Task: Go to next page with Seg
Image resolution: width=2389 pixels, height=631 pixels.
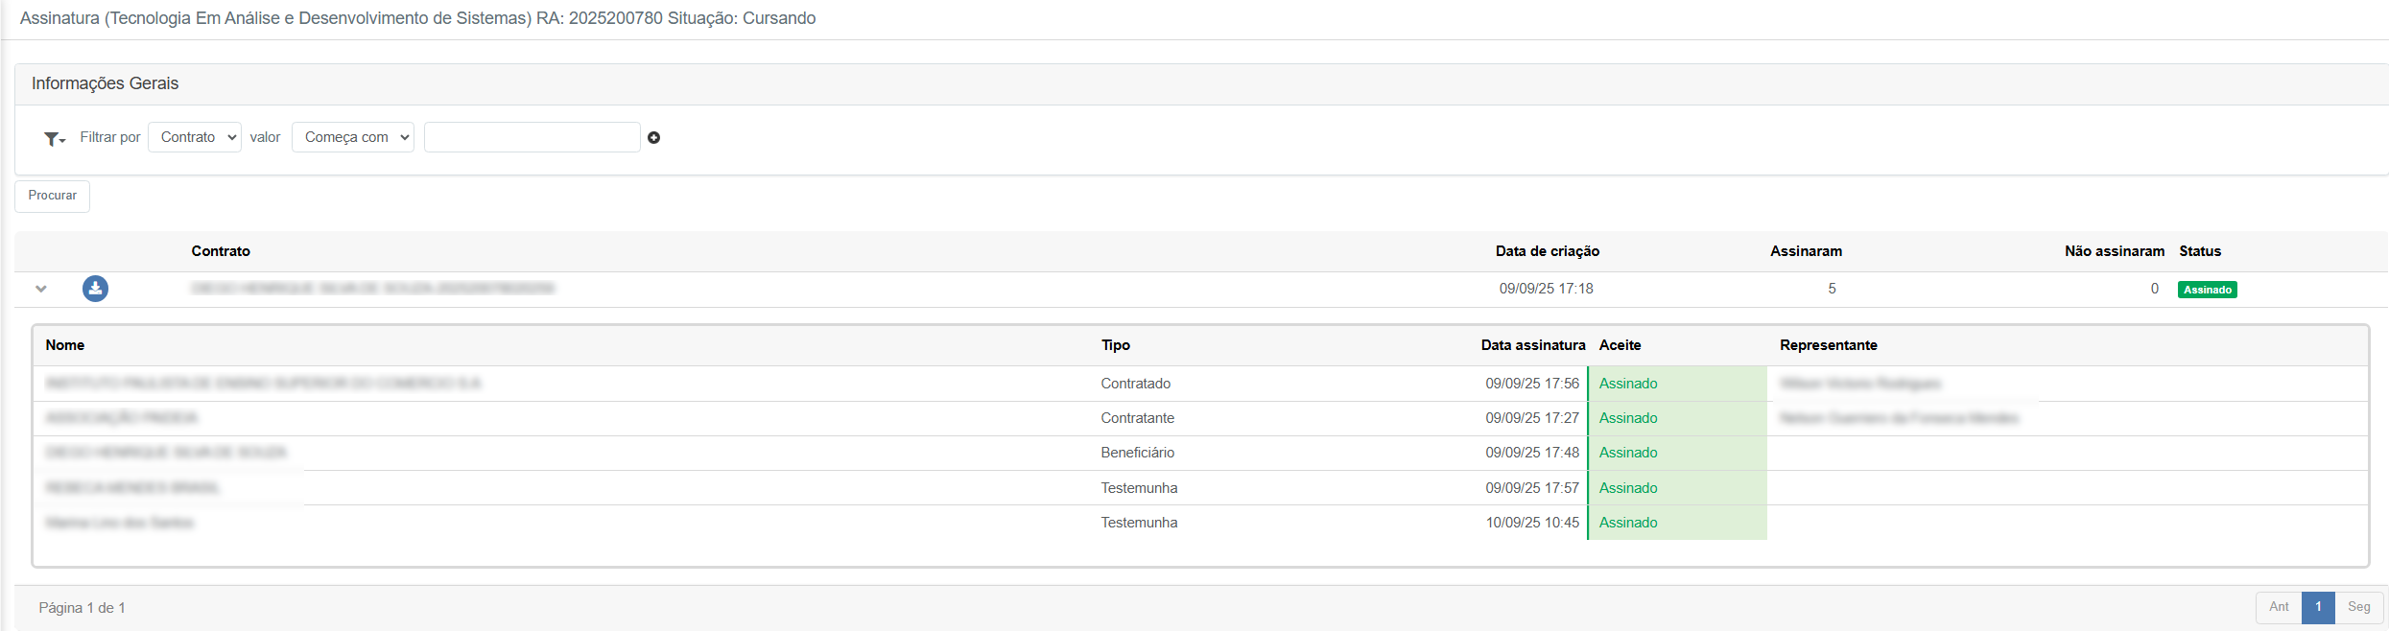Action: click(x=2358, y=607)
